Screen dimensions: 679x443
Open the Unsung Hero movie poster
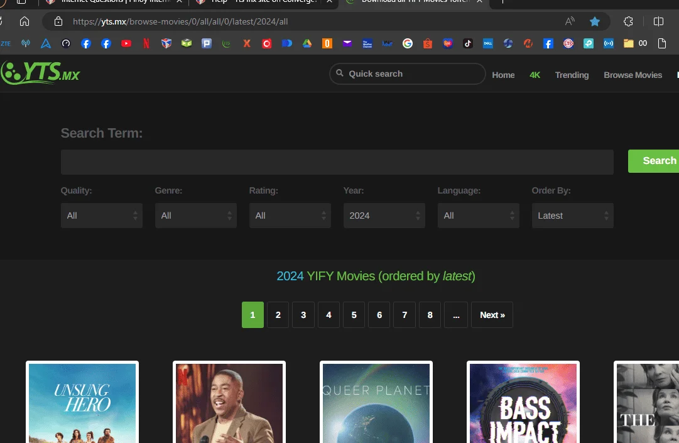pyautogui.click(x=82, y=402)
